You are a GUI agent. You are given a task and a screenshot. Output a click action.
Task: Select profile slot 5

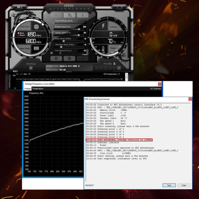[114, 68]
